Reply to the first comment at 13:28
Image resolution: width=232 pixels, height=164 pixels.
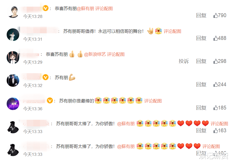(201, 15)
